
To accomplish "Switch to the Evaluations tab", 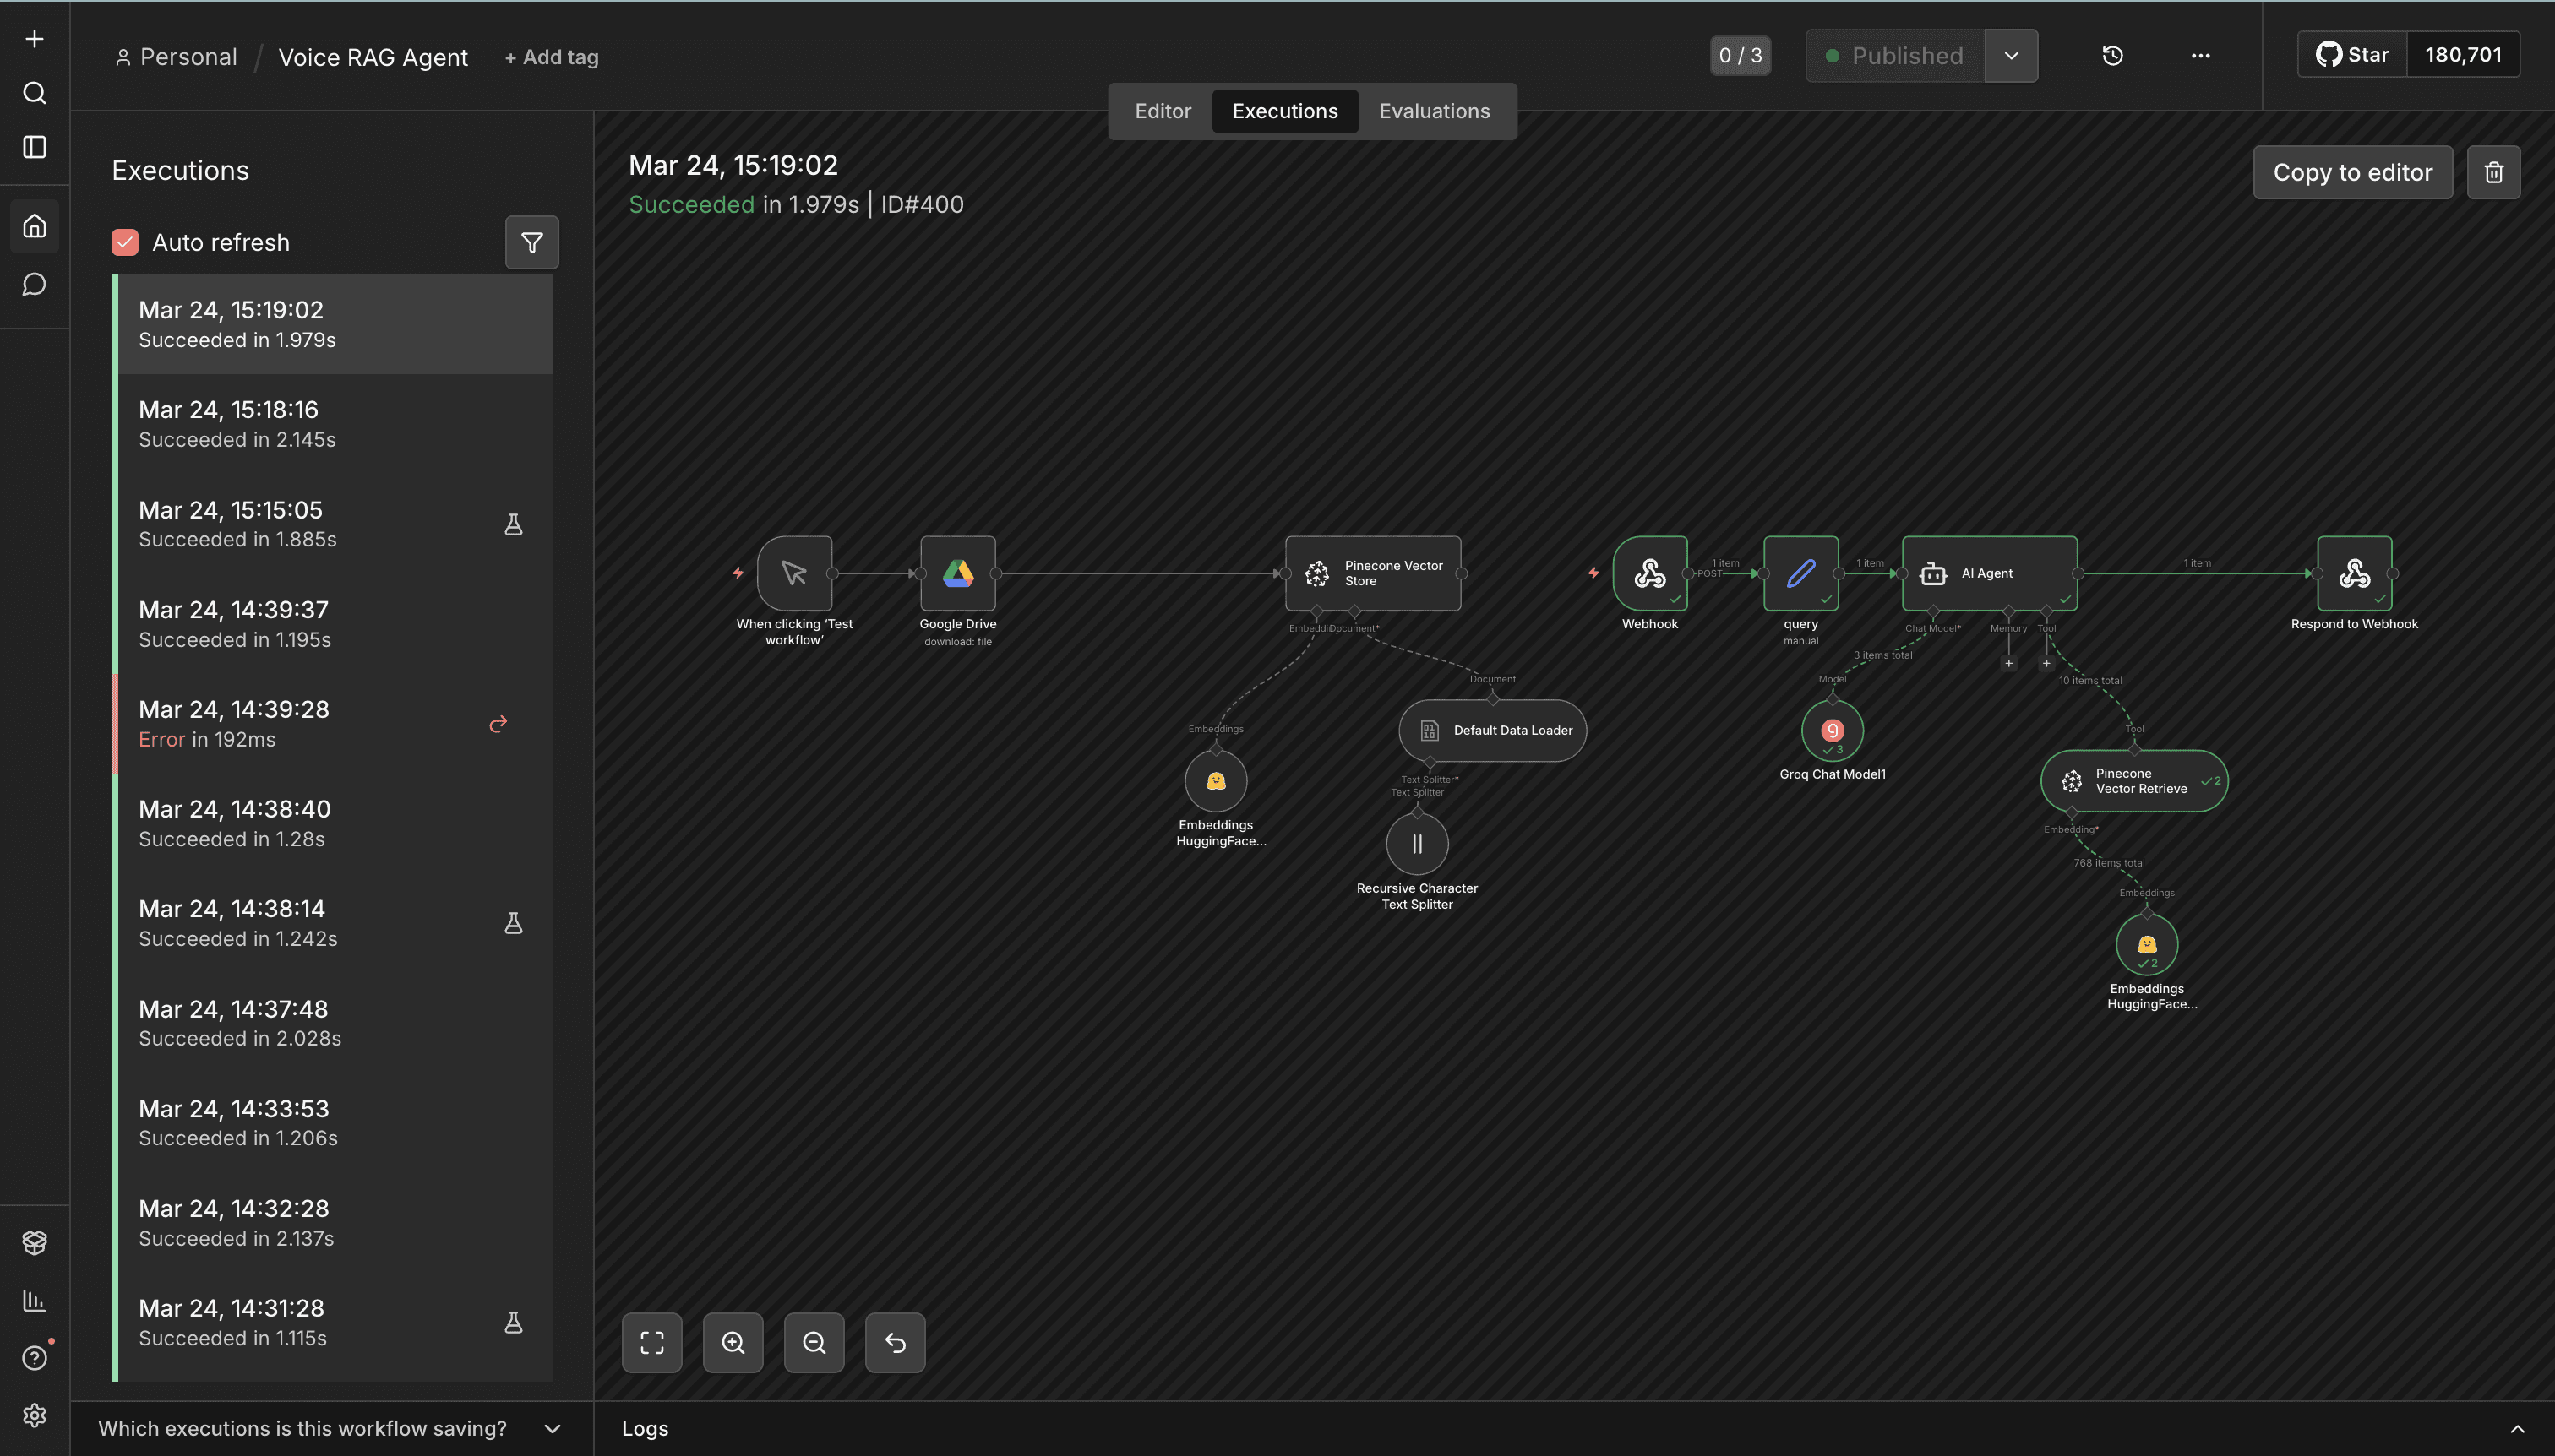I will tap(1434, 111).
